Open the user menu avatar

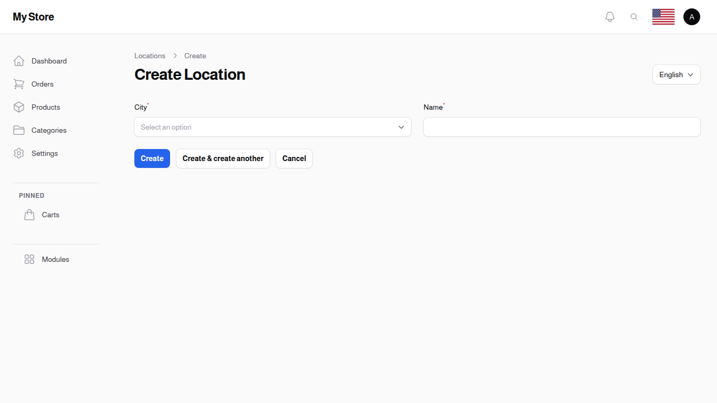691,16
